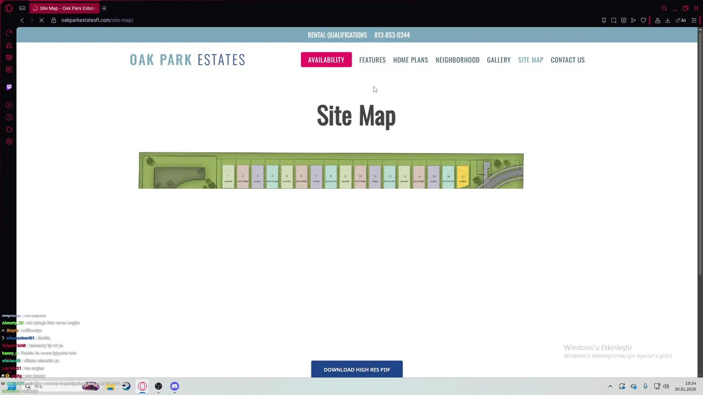Screen dimensions: 703x395
Task: Open GX Corner gamepad icon
Action: tap(22, 8)
